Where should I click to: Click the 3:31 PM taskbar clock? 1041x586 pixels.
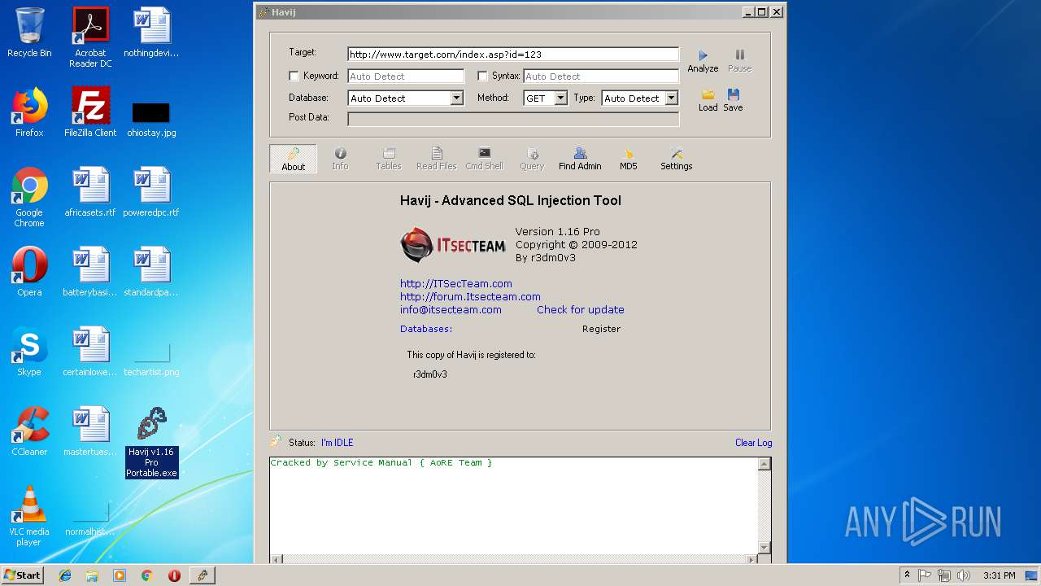[999, 575]
